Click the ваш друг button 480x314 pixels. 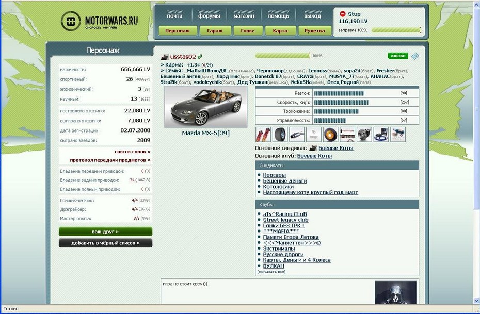tap(105, 232)
